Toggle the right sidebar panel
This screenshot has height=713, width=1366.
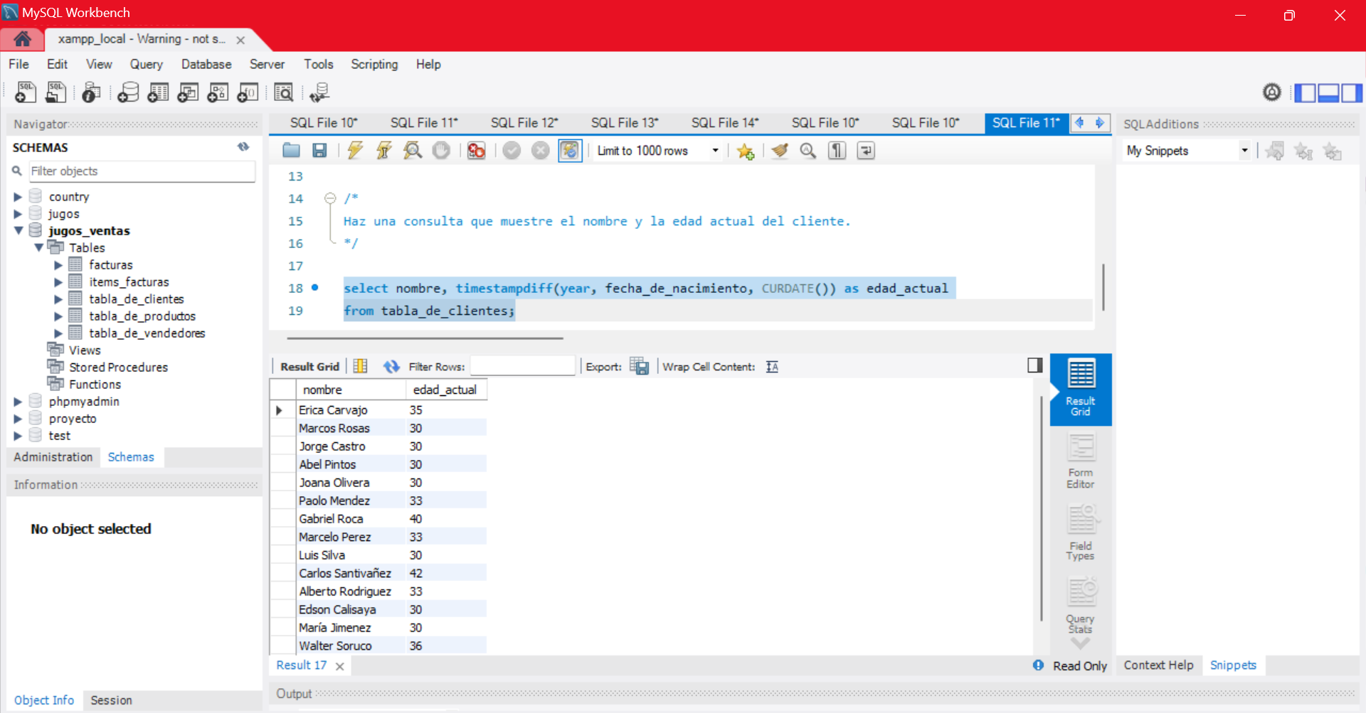tap(1352, 92)
